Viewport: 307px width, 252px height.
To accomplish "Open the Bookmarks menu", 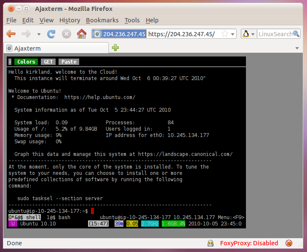I will point(102,20).
